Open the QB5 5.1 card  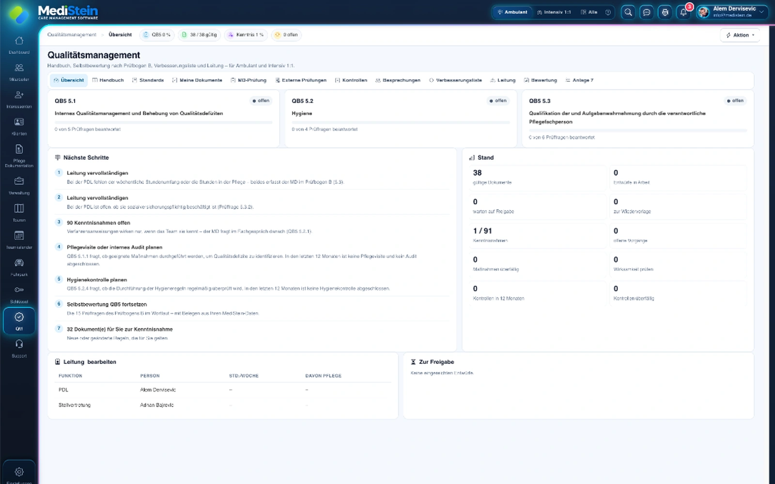[164, 119]
